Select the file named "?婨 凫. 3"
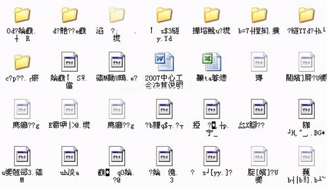 pyautogui.click(x=164, y=156)
